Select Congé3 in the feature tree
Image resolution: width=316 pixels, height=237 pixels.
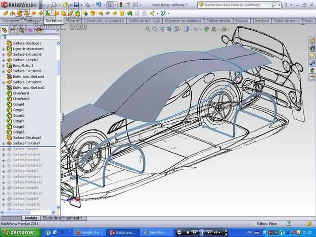click(x=19, y=116)
